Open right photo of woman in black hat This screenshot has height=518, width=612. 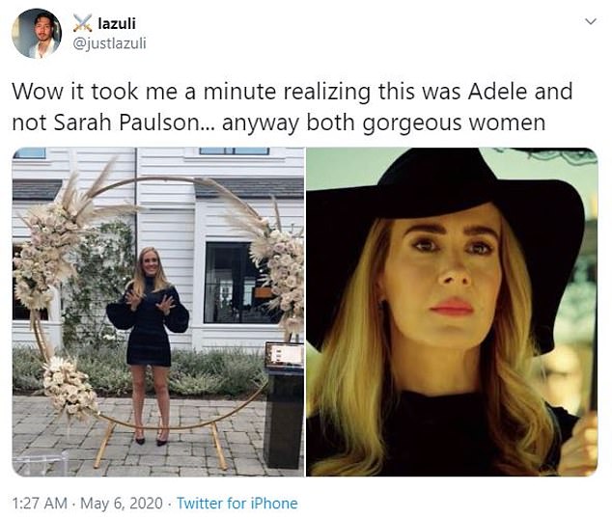click(x=452, y=312)
